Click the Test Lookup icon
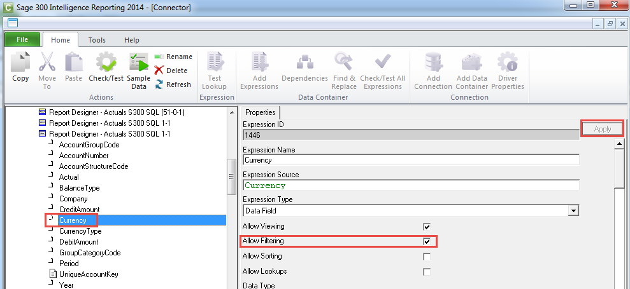Screen dimensions: 630x289 click(x=214, y=62)
